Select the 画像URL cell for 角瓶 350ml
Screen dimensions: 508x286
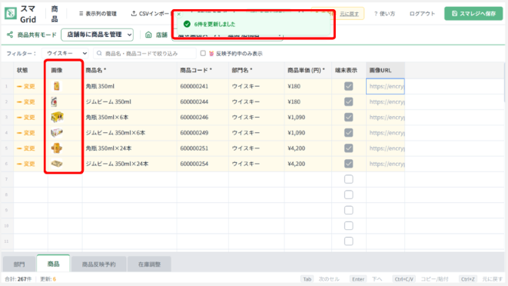tap(386, 86)
